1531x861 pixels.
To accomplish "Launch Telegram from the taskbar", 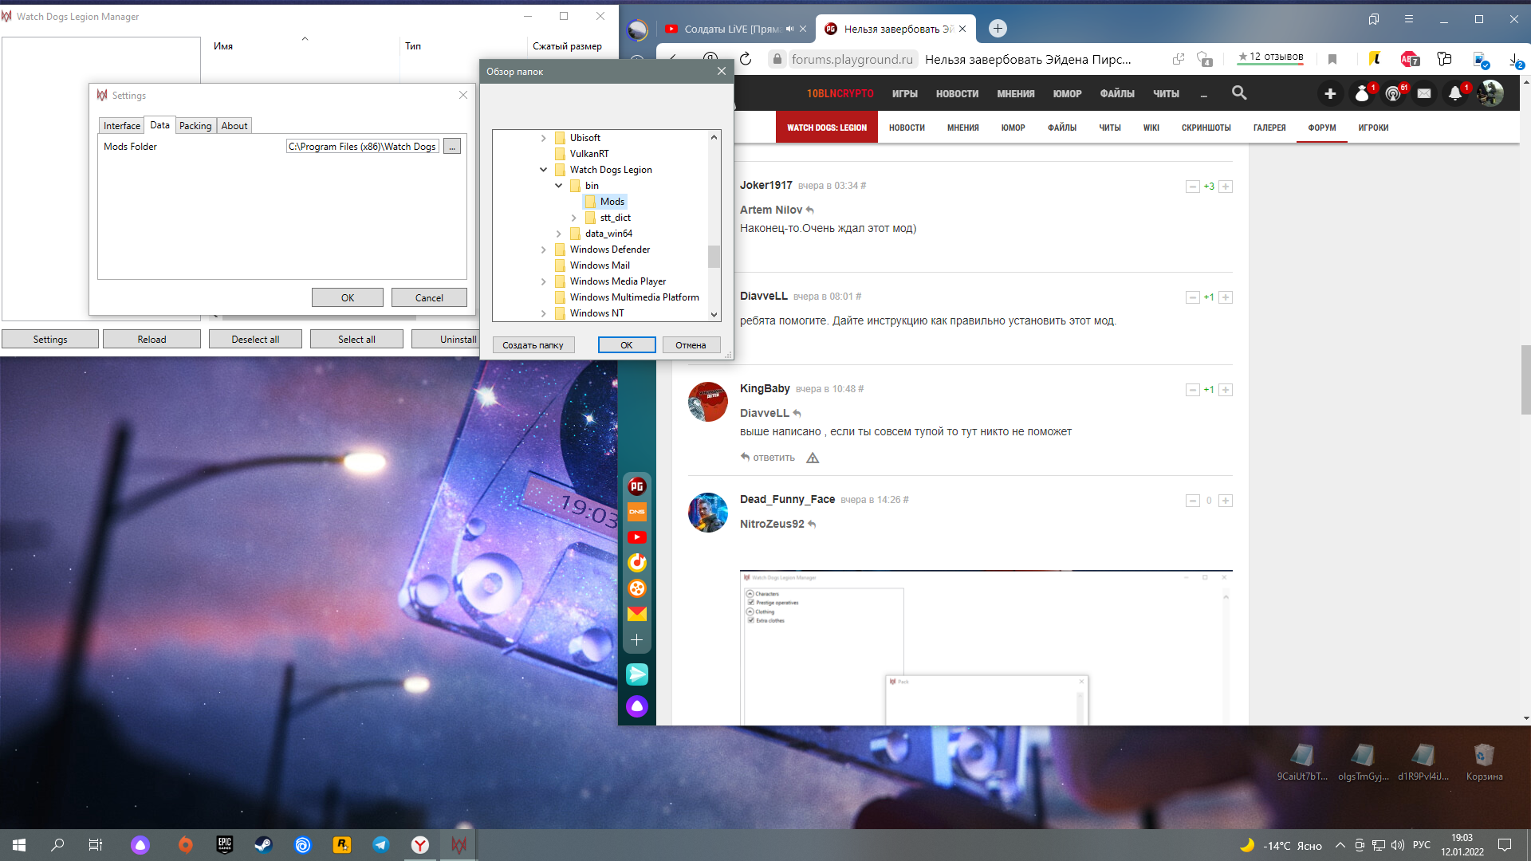I will (x=381, y=845).
